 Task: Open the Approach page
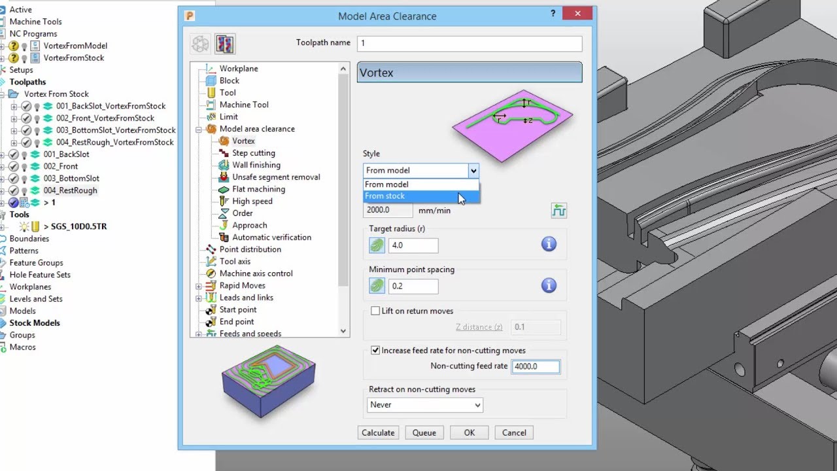point(250,225)
